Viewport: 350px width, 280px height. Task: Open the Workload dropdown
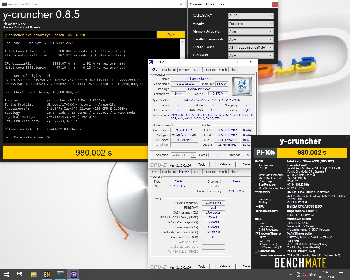point(251,55)
